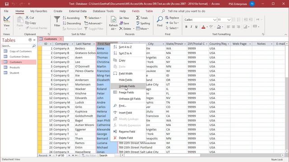The height and width of the screenshot is (162, 289).
Task: Click the font color swatch
Action: tap(203, 27)
